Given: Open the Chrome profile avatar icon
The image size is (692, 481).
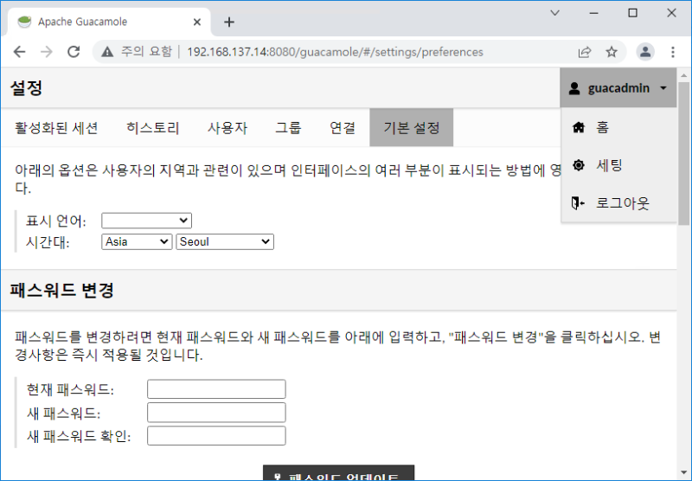Looking at the screenshot, I should (x=645, y=52).
